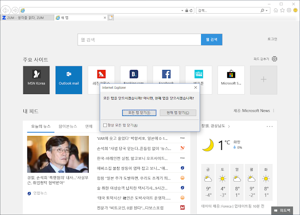Click the 연합뉴스 source label
This screenshot has height=215, width=300.
pyautogui.click(x=40, y=193)
